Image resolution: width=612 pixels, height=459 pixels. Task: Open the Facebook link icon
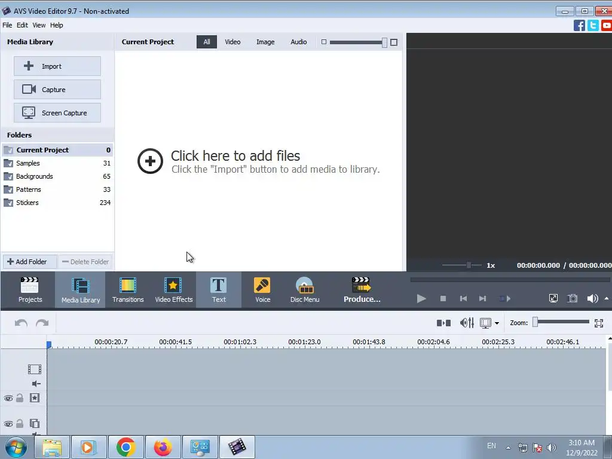pos(579,25)
